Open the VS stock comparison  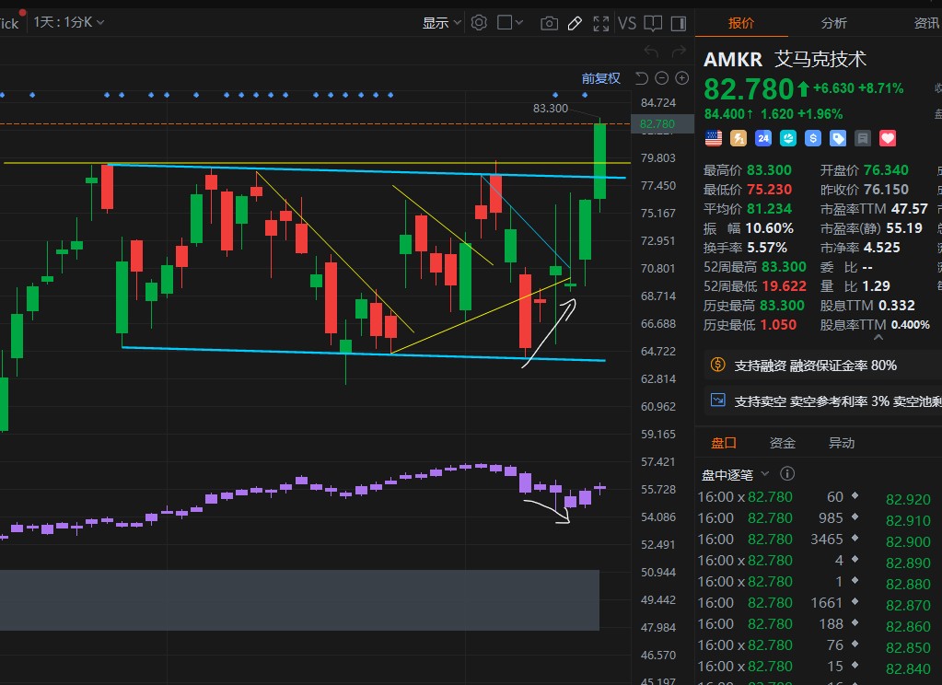[x=626, y=23]
